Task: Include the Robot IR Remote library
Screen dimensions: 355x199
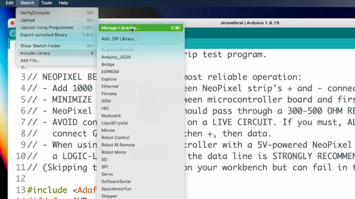Action: (140, 145)
